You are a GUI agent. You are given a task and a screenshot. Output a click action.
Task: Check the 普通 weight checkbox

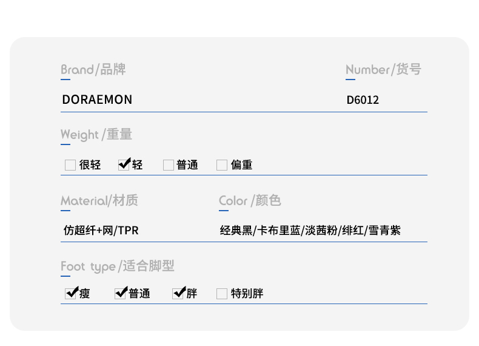(x=169, y=165)
